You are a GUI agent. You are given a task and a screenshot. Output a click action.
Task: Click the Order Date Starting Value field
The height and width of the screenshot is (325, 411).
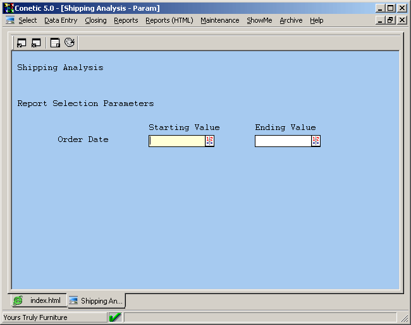click(176, 141)
